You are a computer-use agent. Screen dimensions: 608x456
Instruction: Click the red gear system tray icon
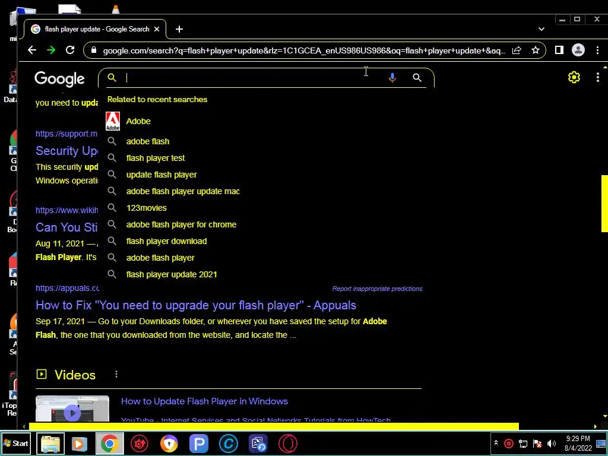[509, 443]
